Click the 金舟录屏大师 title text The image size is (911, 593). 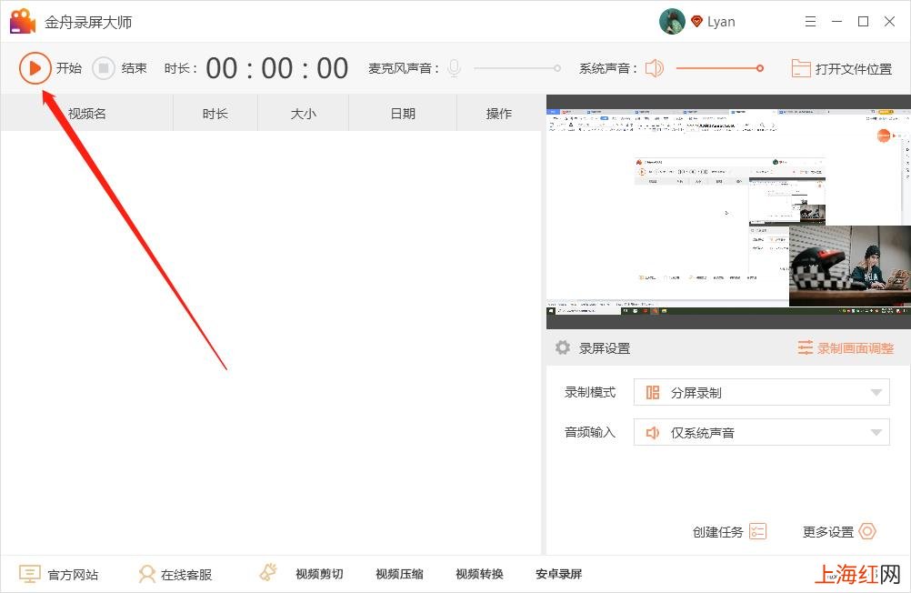click(x=88, y=22)
